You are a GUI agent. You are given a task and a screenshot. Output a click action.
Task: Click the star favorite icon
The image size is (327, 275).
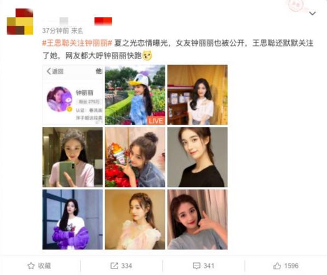coord(31,266)
